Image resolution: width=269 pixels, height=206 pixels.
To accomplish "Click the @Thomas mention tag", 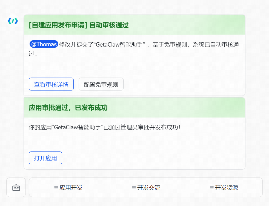I will [x=44, y=44].
